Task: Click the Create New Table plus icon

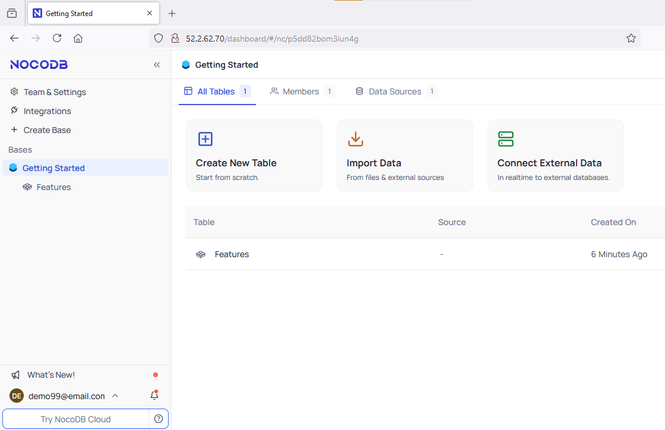Action: click(x=205, y=138)
